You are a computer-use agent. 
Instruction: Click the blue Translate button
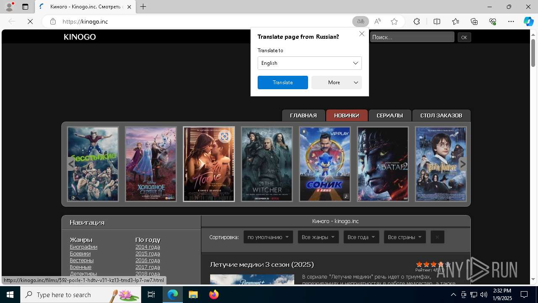pyautogui.click(x=282, y=82)
